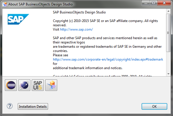
Task: Click the 'Copyright (c) 2010-2015 SAP SE' line
Action: coord(105,21)
